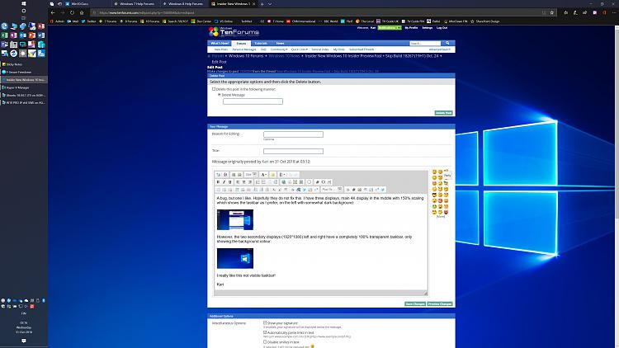Toggle underline formatting in the post editor
Screen dimensions: 619x348
[229, 182]
